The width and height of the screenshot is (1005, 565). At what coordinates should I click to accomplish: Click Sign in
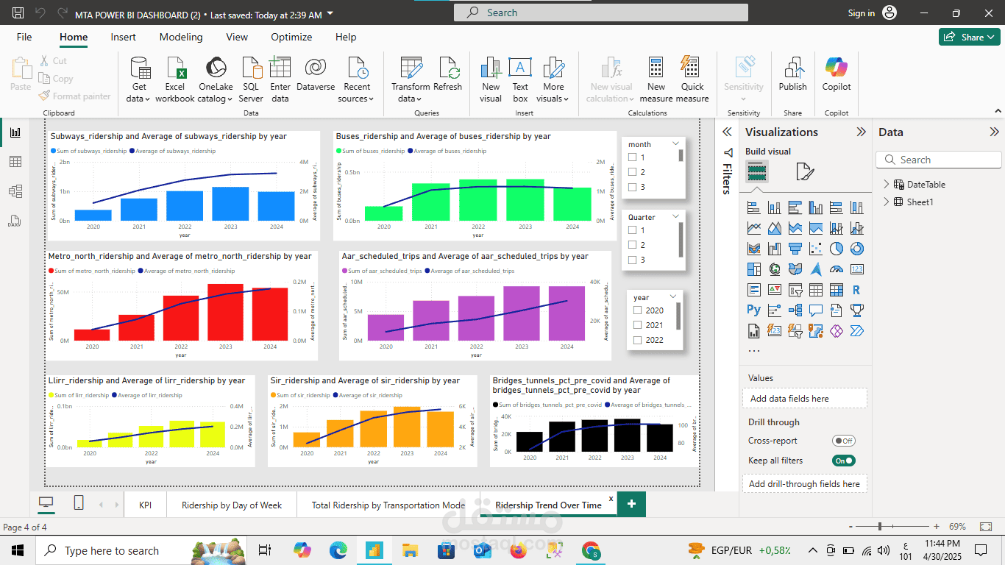[862, 13]
